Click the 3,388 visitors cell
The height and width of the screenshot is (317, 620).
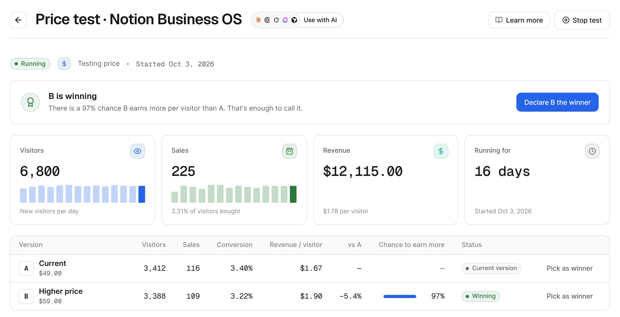click(x=155, y=296)
